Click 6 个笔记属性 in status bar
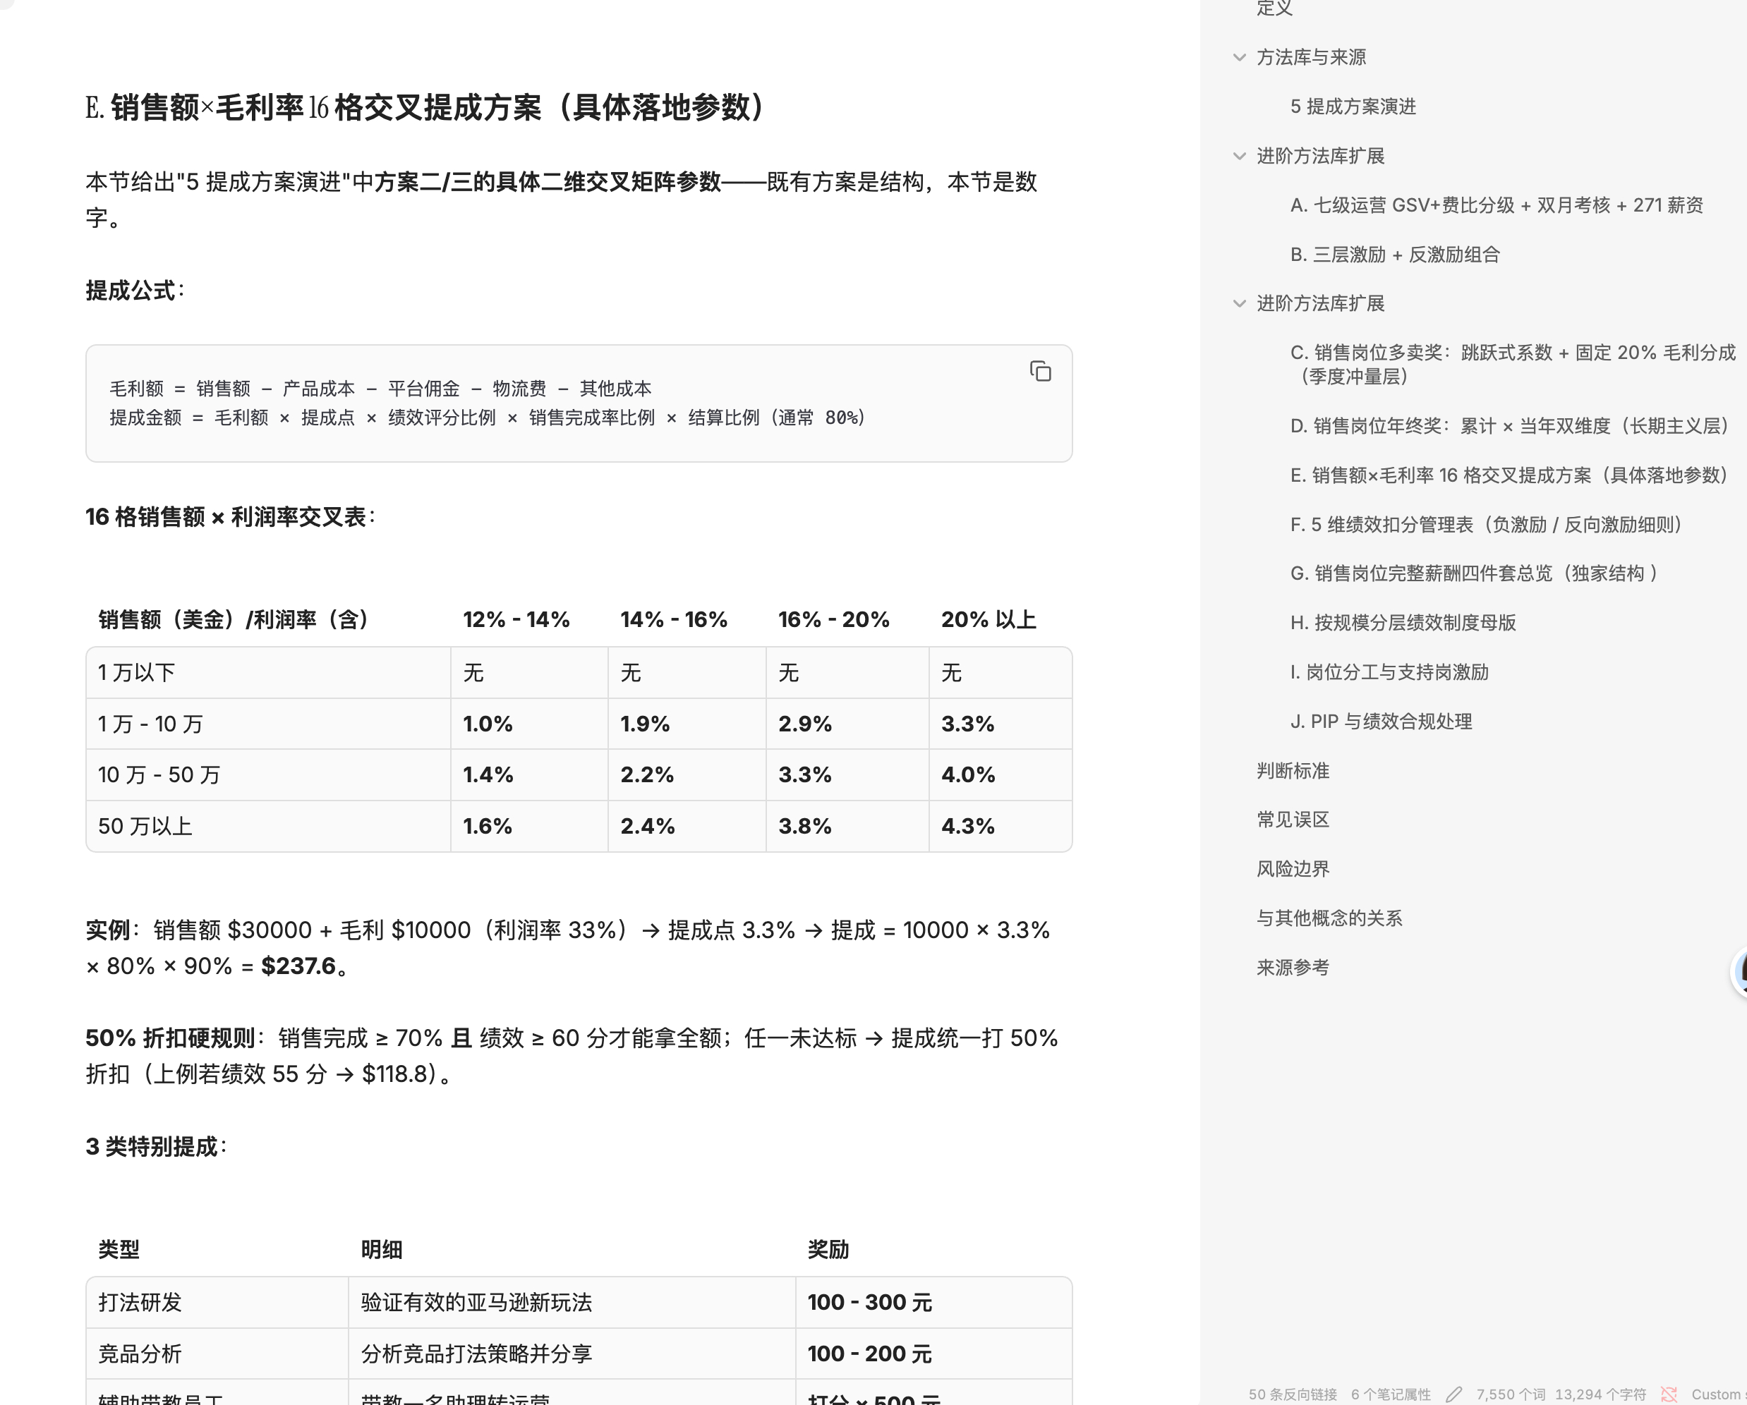The width and height of the screenshot is (1747, 1405). pos(1391,1394)
